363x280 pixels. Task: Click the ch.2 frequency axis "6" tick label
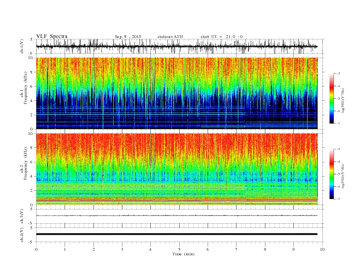pyautogui.click(x=32, y=162)
